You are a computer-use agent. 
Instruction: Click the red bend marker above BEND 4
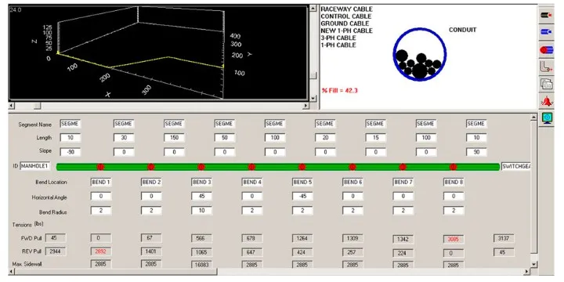(x=251, y=167)
